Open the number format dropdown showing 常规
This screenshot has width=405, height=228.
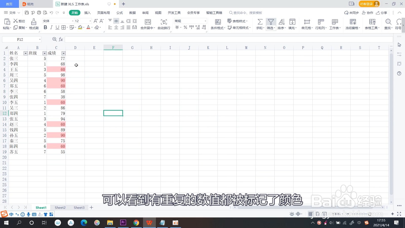(x=205, y=21)
